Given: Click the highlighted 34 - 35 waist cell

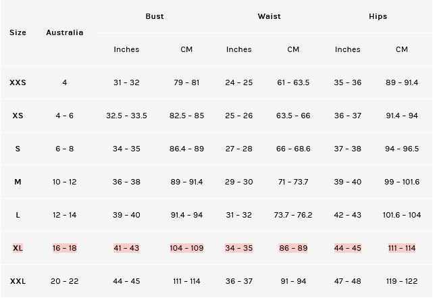Looking at the screenshot, I should coord(239,248).
